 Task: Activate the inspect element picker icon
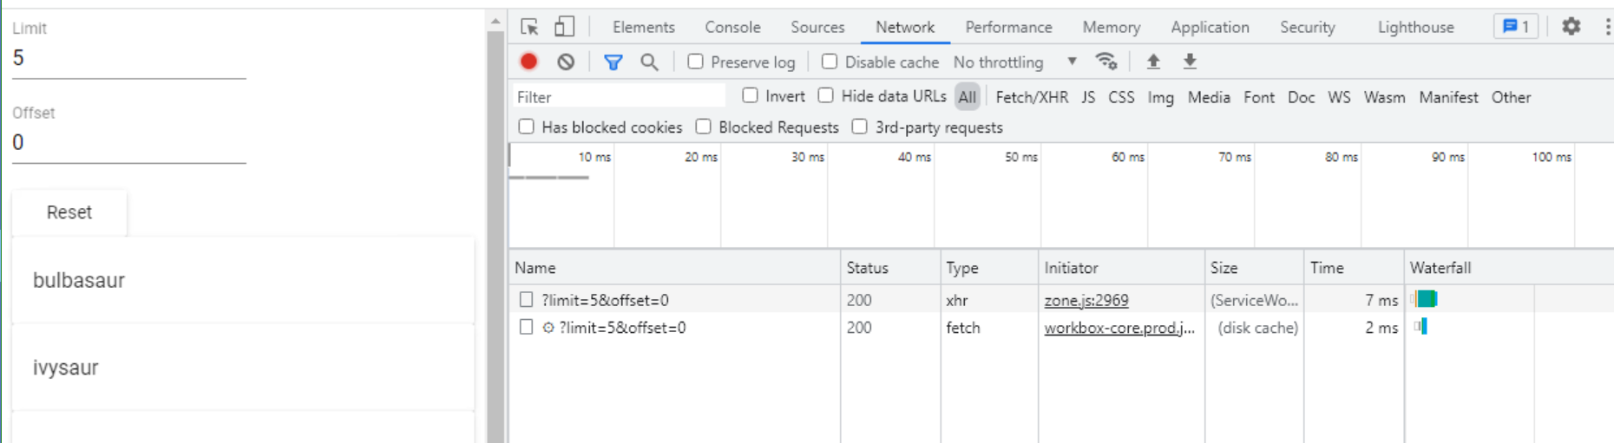coord(529,27)
